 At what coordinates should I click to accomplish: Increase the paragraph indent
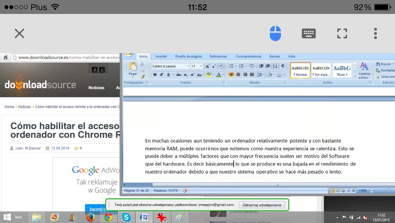tap(268, 66)
